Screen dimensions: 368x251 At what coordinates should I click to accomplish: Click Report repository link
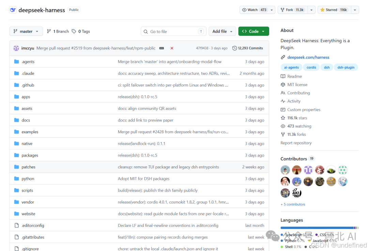[296, 143]
